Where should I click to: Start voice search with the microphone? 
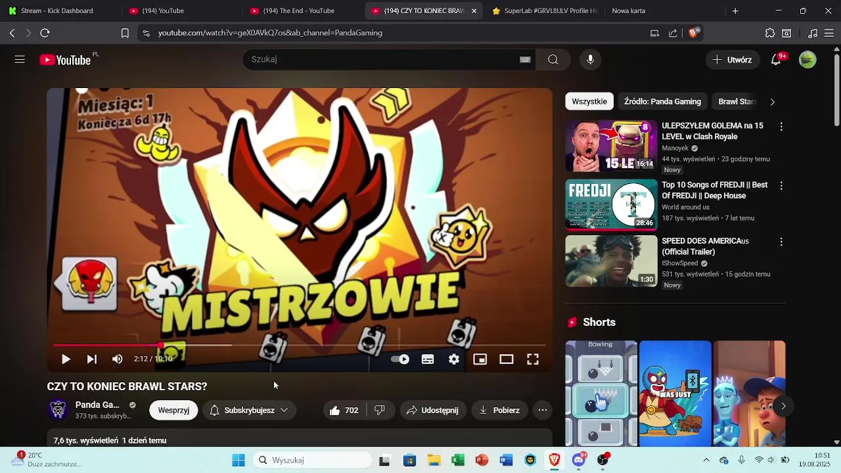[590, 60]
